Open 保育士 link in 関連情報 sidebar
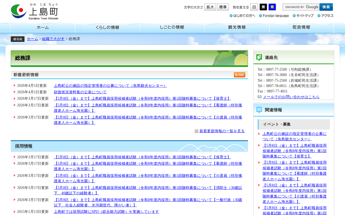Image resolution: width=345 pixels, height=215 pixels. (x=295, y=151)
